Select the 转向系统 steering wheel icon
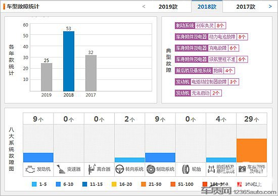 tap(119, 169)
